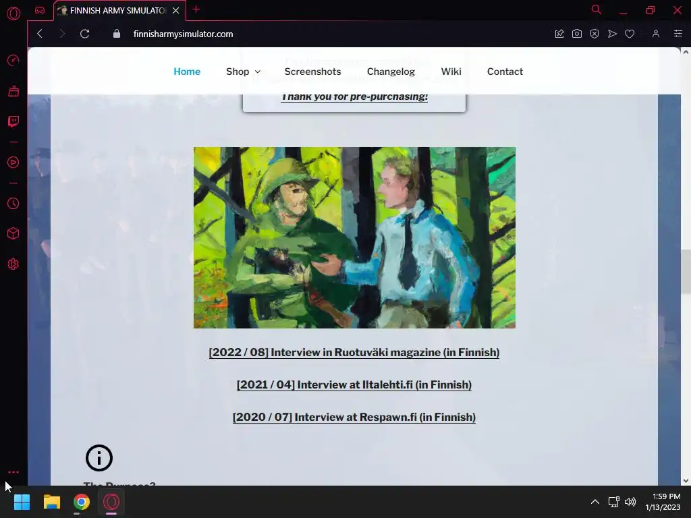Open the Opera main menu logo
This screenshot has height=518, width=691.
(x=13, y=13)
